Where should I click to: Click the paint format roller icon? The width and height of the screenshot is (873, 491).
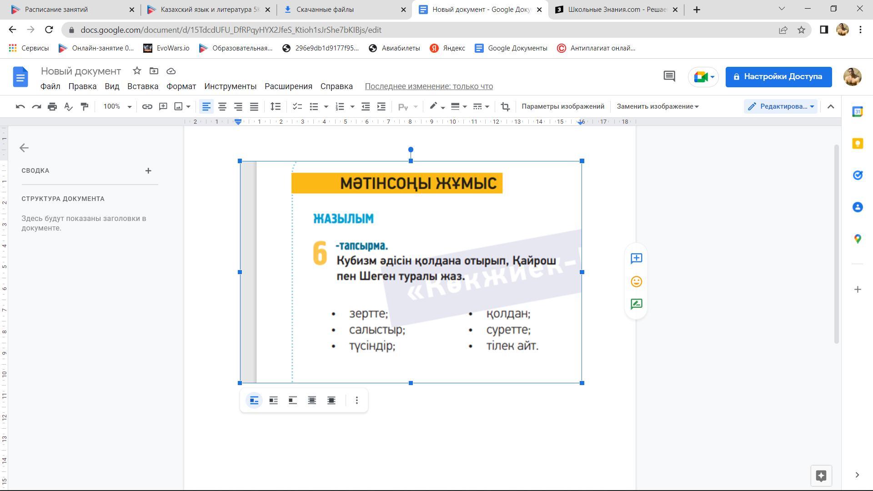84,106
